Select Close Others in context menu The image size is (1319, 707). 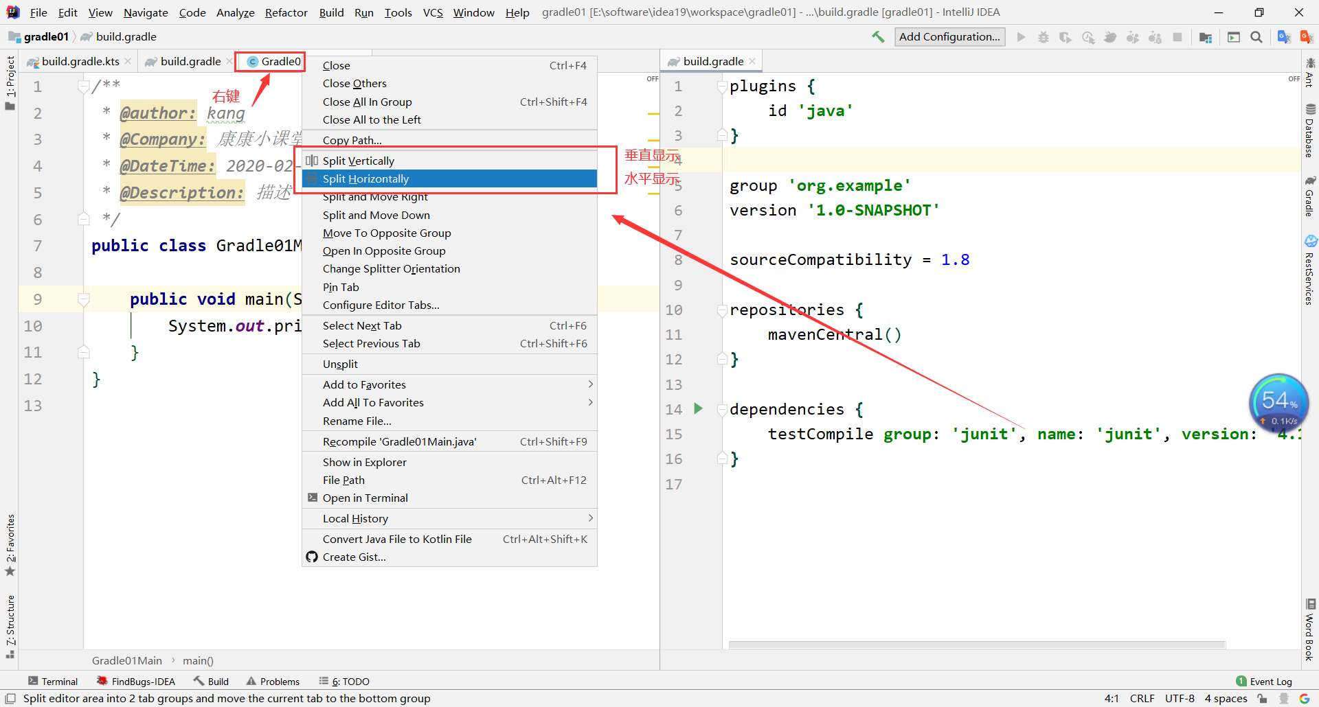pyautogui.click(x=449, y=83)
